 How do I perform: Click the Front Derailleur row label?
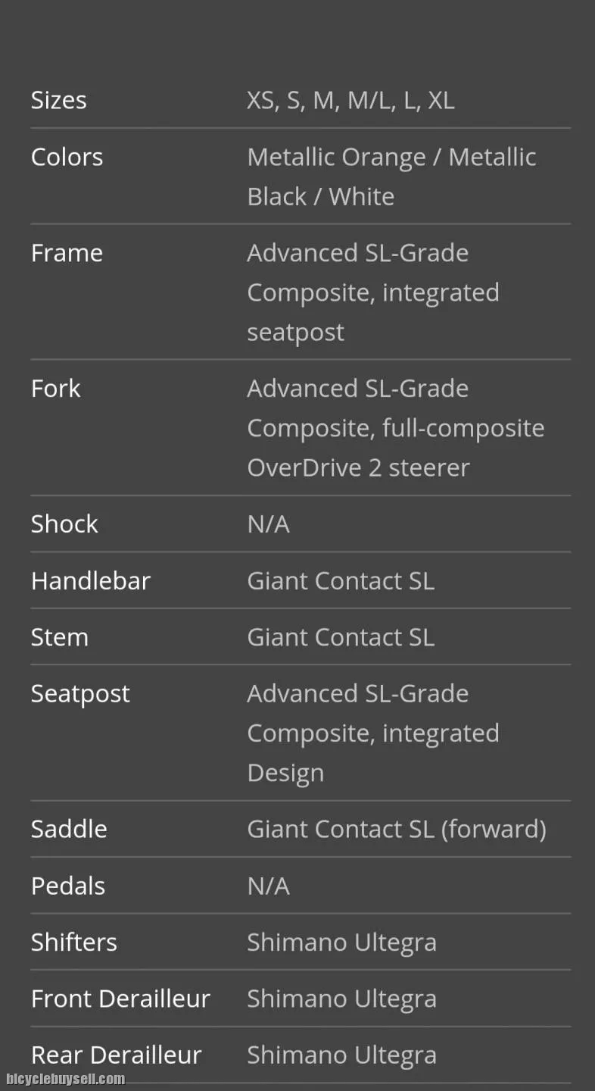(120, 999)
